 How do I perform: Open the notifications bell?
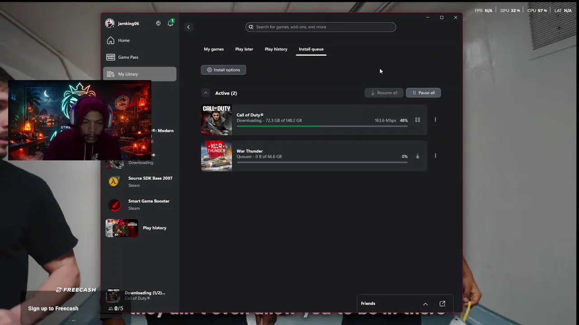[171, 23]
